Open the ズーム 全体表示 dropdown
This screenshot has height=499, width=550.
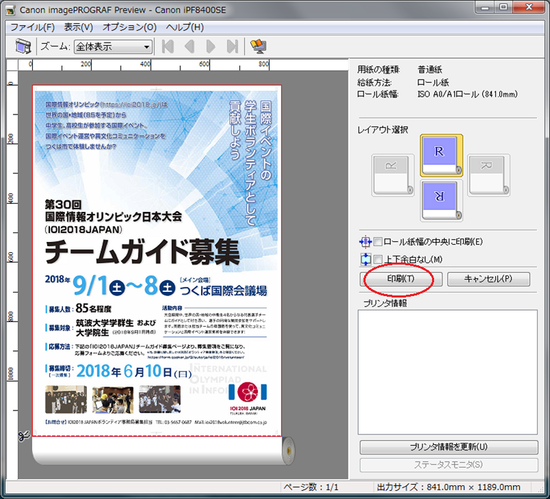113,47
